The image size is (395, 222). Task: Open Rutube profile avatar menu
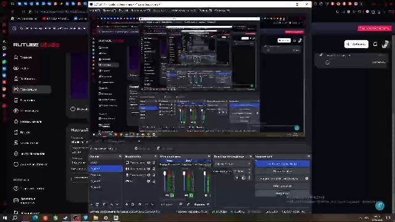[x=385, y=44]
